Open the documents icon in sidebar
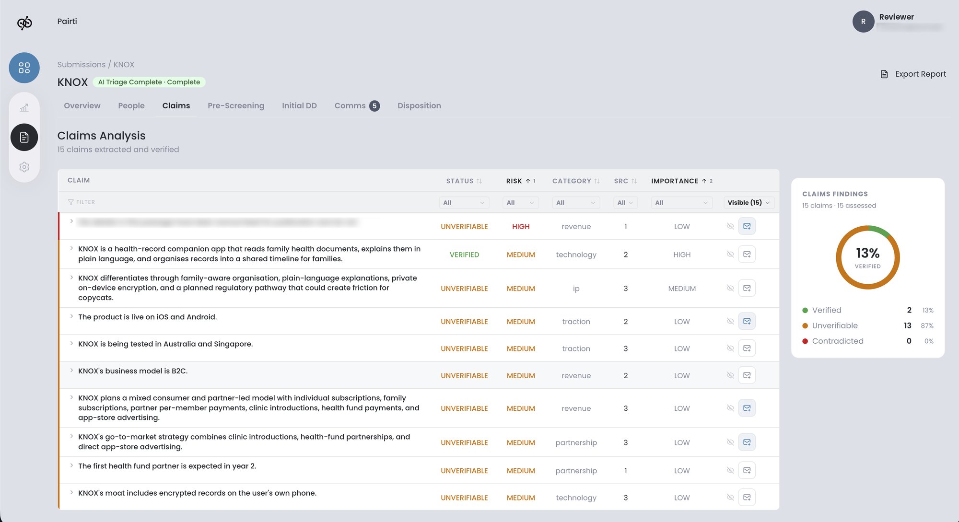 click(x=24, y=138)
